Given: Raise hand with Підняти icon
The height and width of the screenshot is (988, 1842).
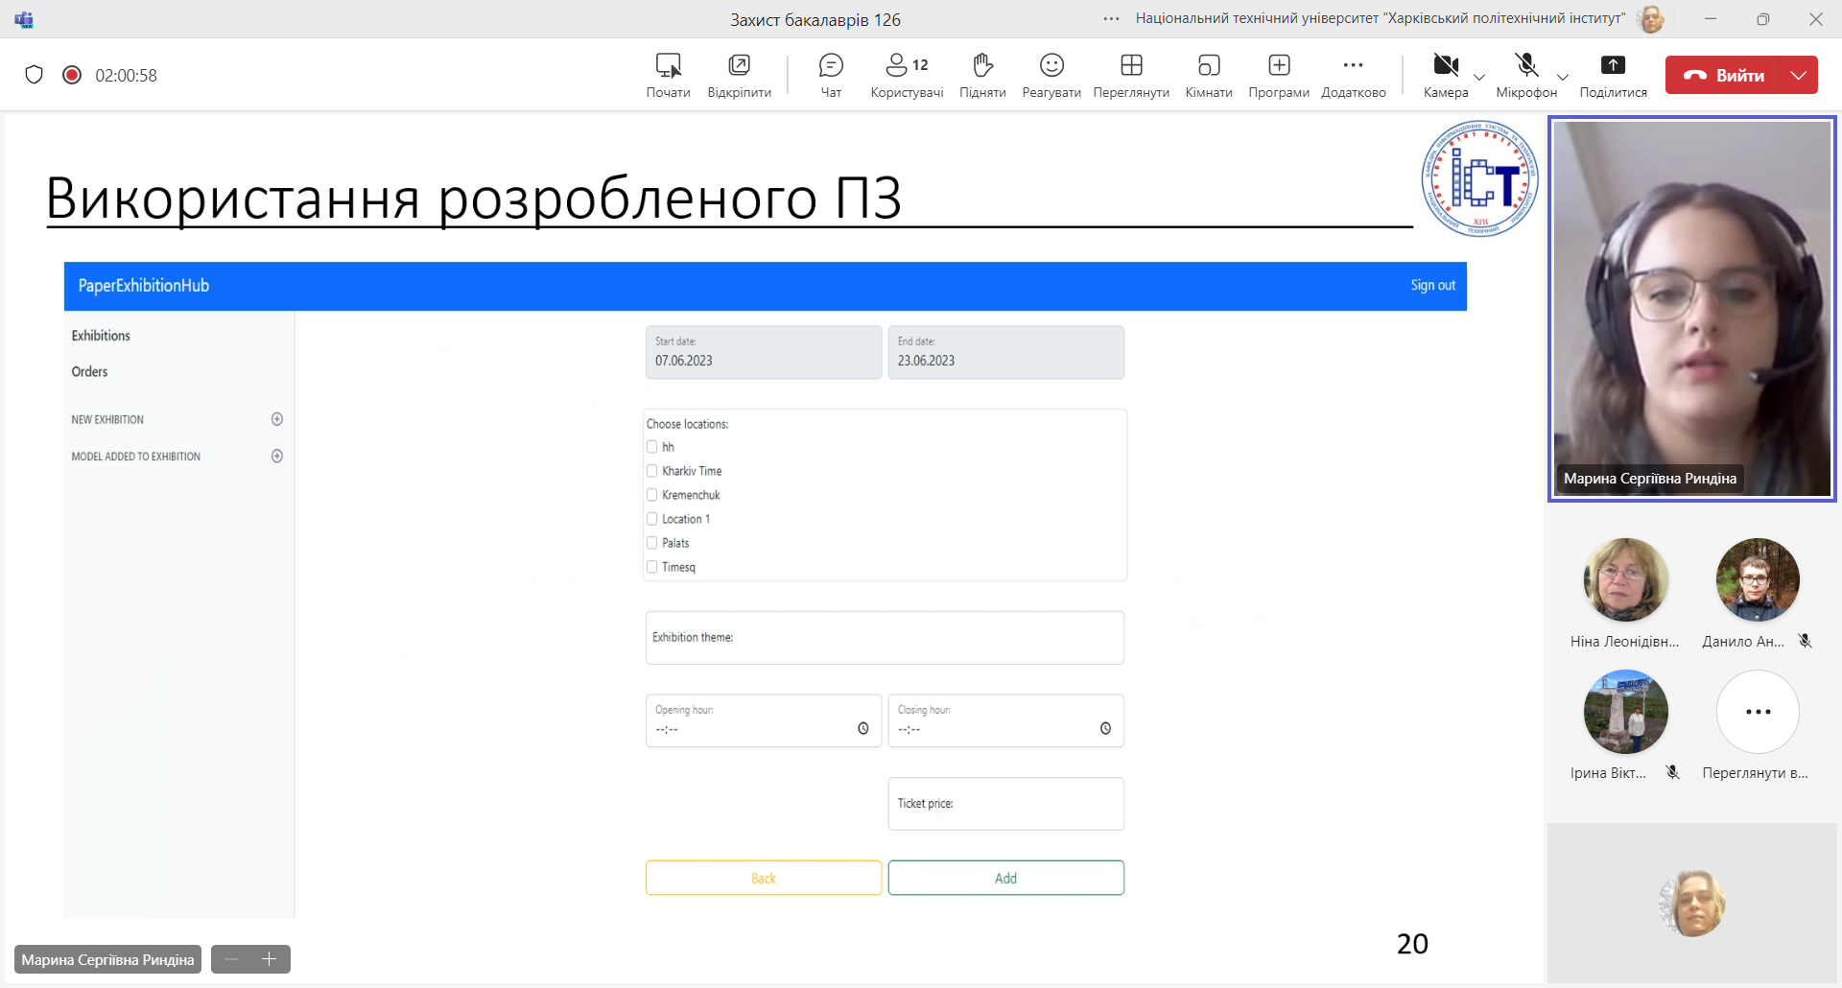Looking at the screenshot, I should [x=981, y=75].
